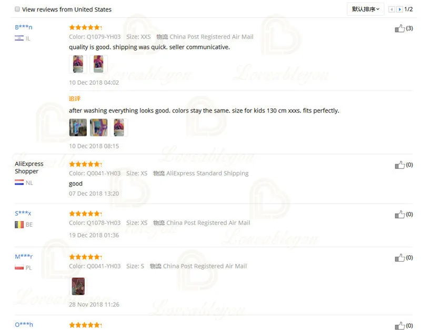Image resolution: width=421 pixels, height=330 pixels.
Task: Open photo in M***r's review
Action: click(x=78, y=286)
